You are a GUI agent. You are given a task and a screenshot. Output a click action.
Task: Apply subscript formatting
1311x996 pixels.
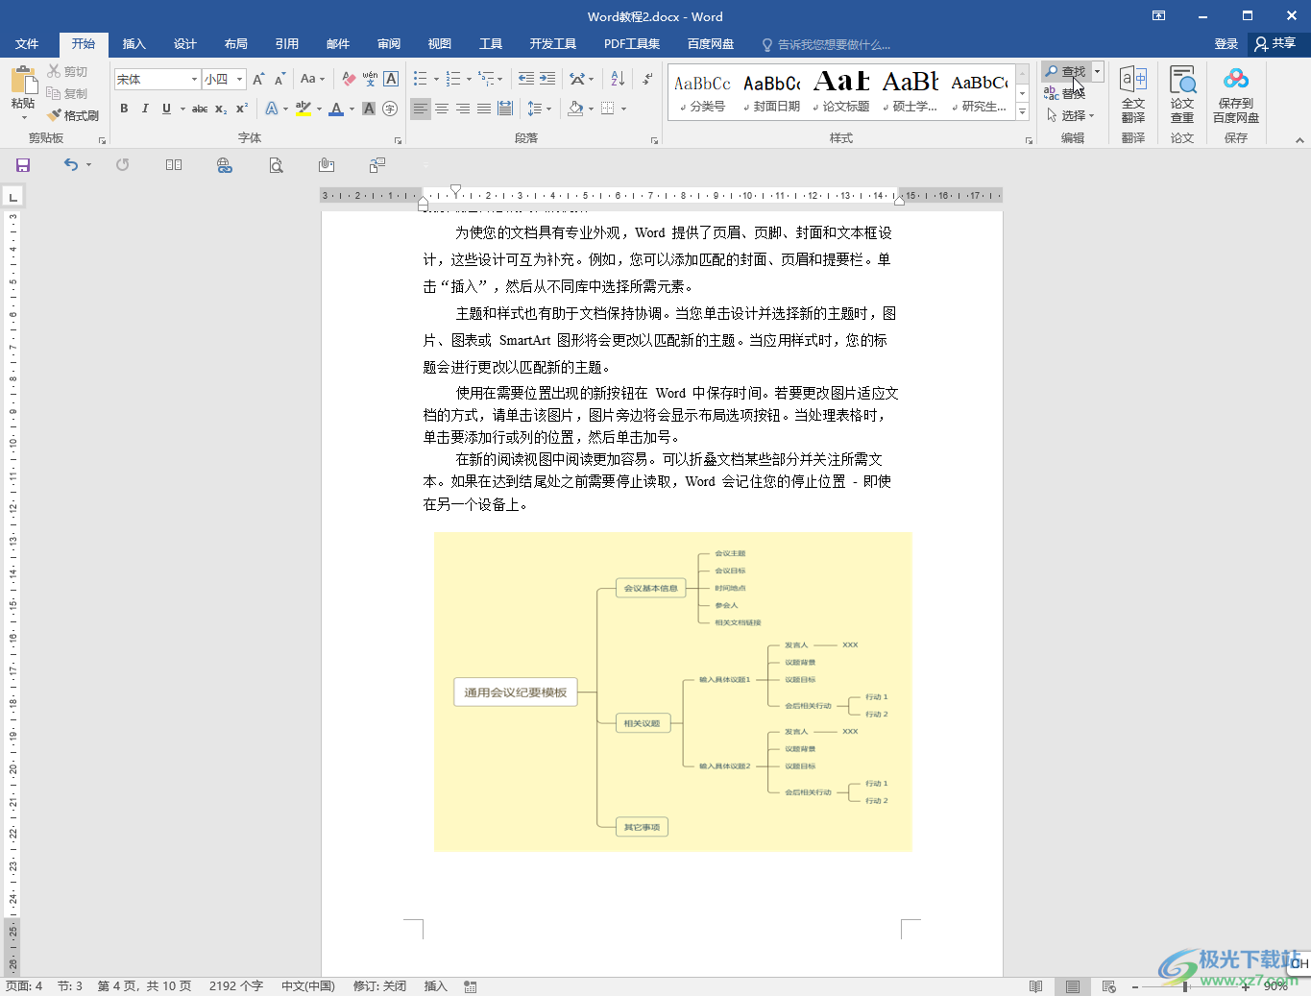click(x=221, y=109)
